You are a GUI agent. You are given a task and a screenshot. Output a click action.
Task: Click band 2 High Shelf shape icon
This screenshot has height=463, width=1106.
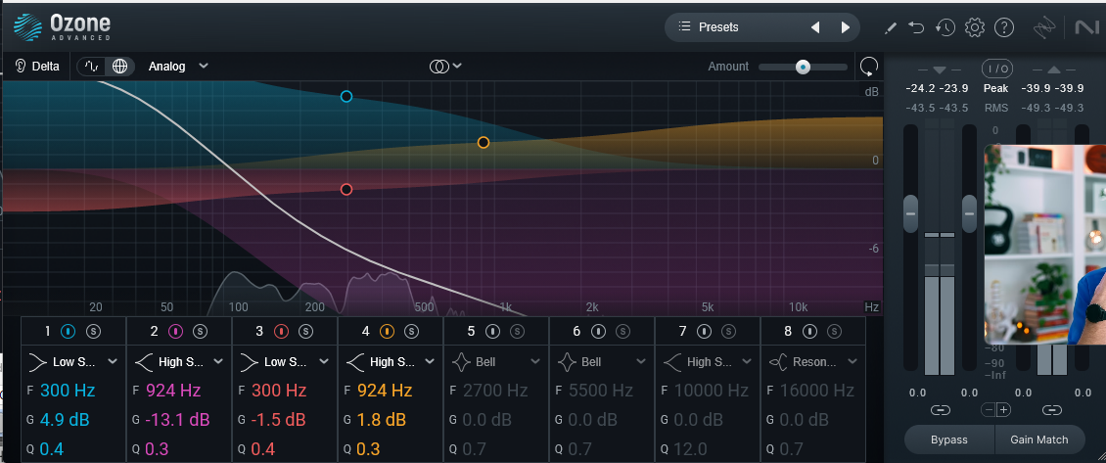click(x=143, y=362)
